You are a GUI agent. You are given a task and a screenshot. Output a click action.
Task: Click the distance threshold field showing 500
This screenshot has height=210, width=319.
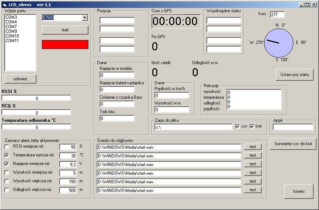[x=68, y=191]
